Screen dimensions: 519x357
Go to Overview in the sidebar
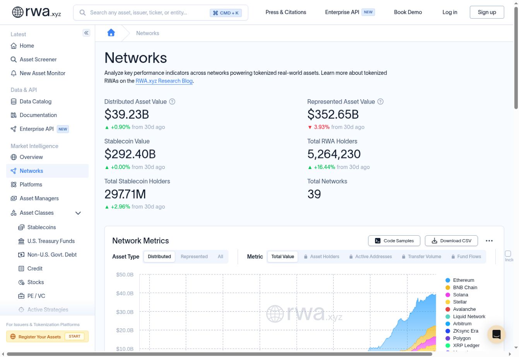coord(47,157)
